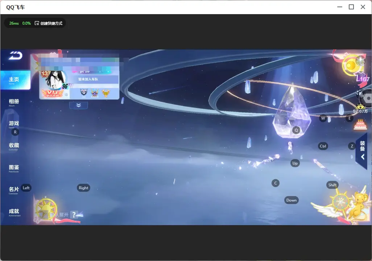This screenshot has height=261, width=372.
Task: Go to the 图鉴 FieldGuide tab
Action: 14,168
